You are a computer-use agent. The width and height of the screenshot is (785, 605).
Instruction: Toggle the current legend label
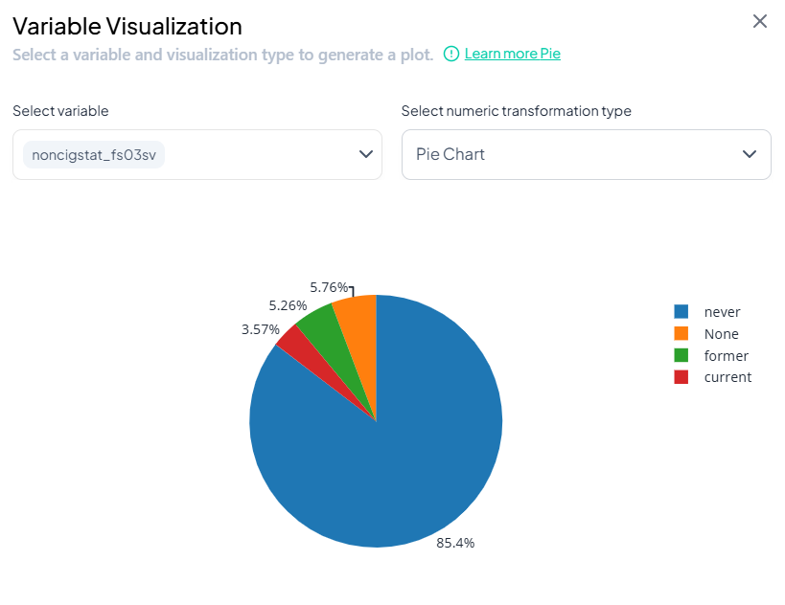[727, 377]
